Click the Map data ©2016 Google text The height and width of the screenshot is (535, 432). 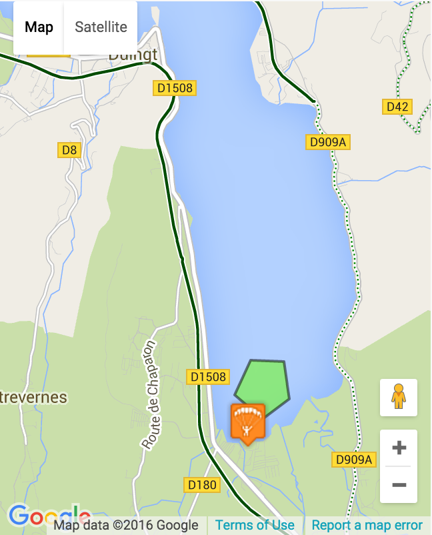(x=126, y=525)
